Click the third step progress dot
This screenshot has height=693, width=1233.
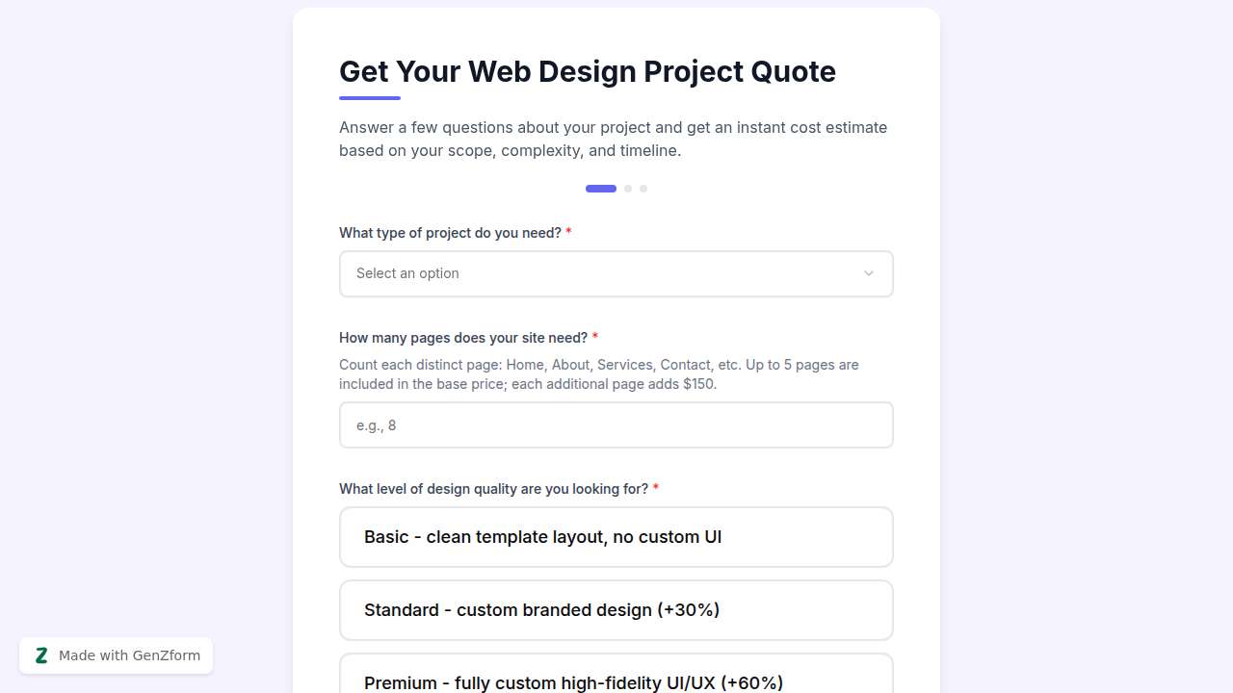[x=643, y=189]
